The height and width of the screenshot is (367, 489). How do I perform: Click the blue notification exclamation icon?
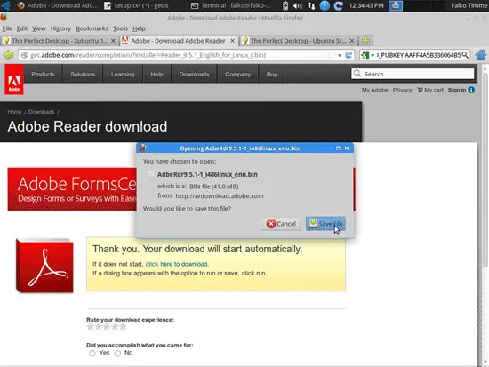(x=325, y=5)
